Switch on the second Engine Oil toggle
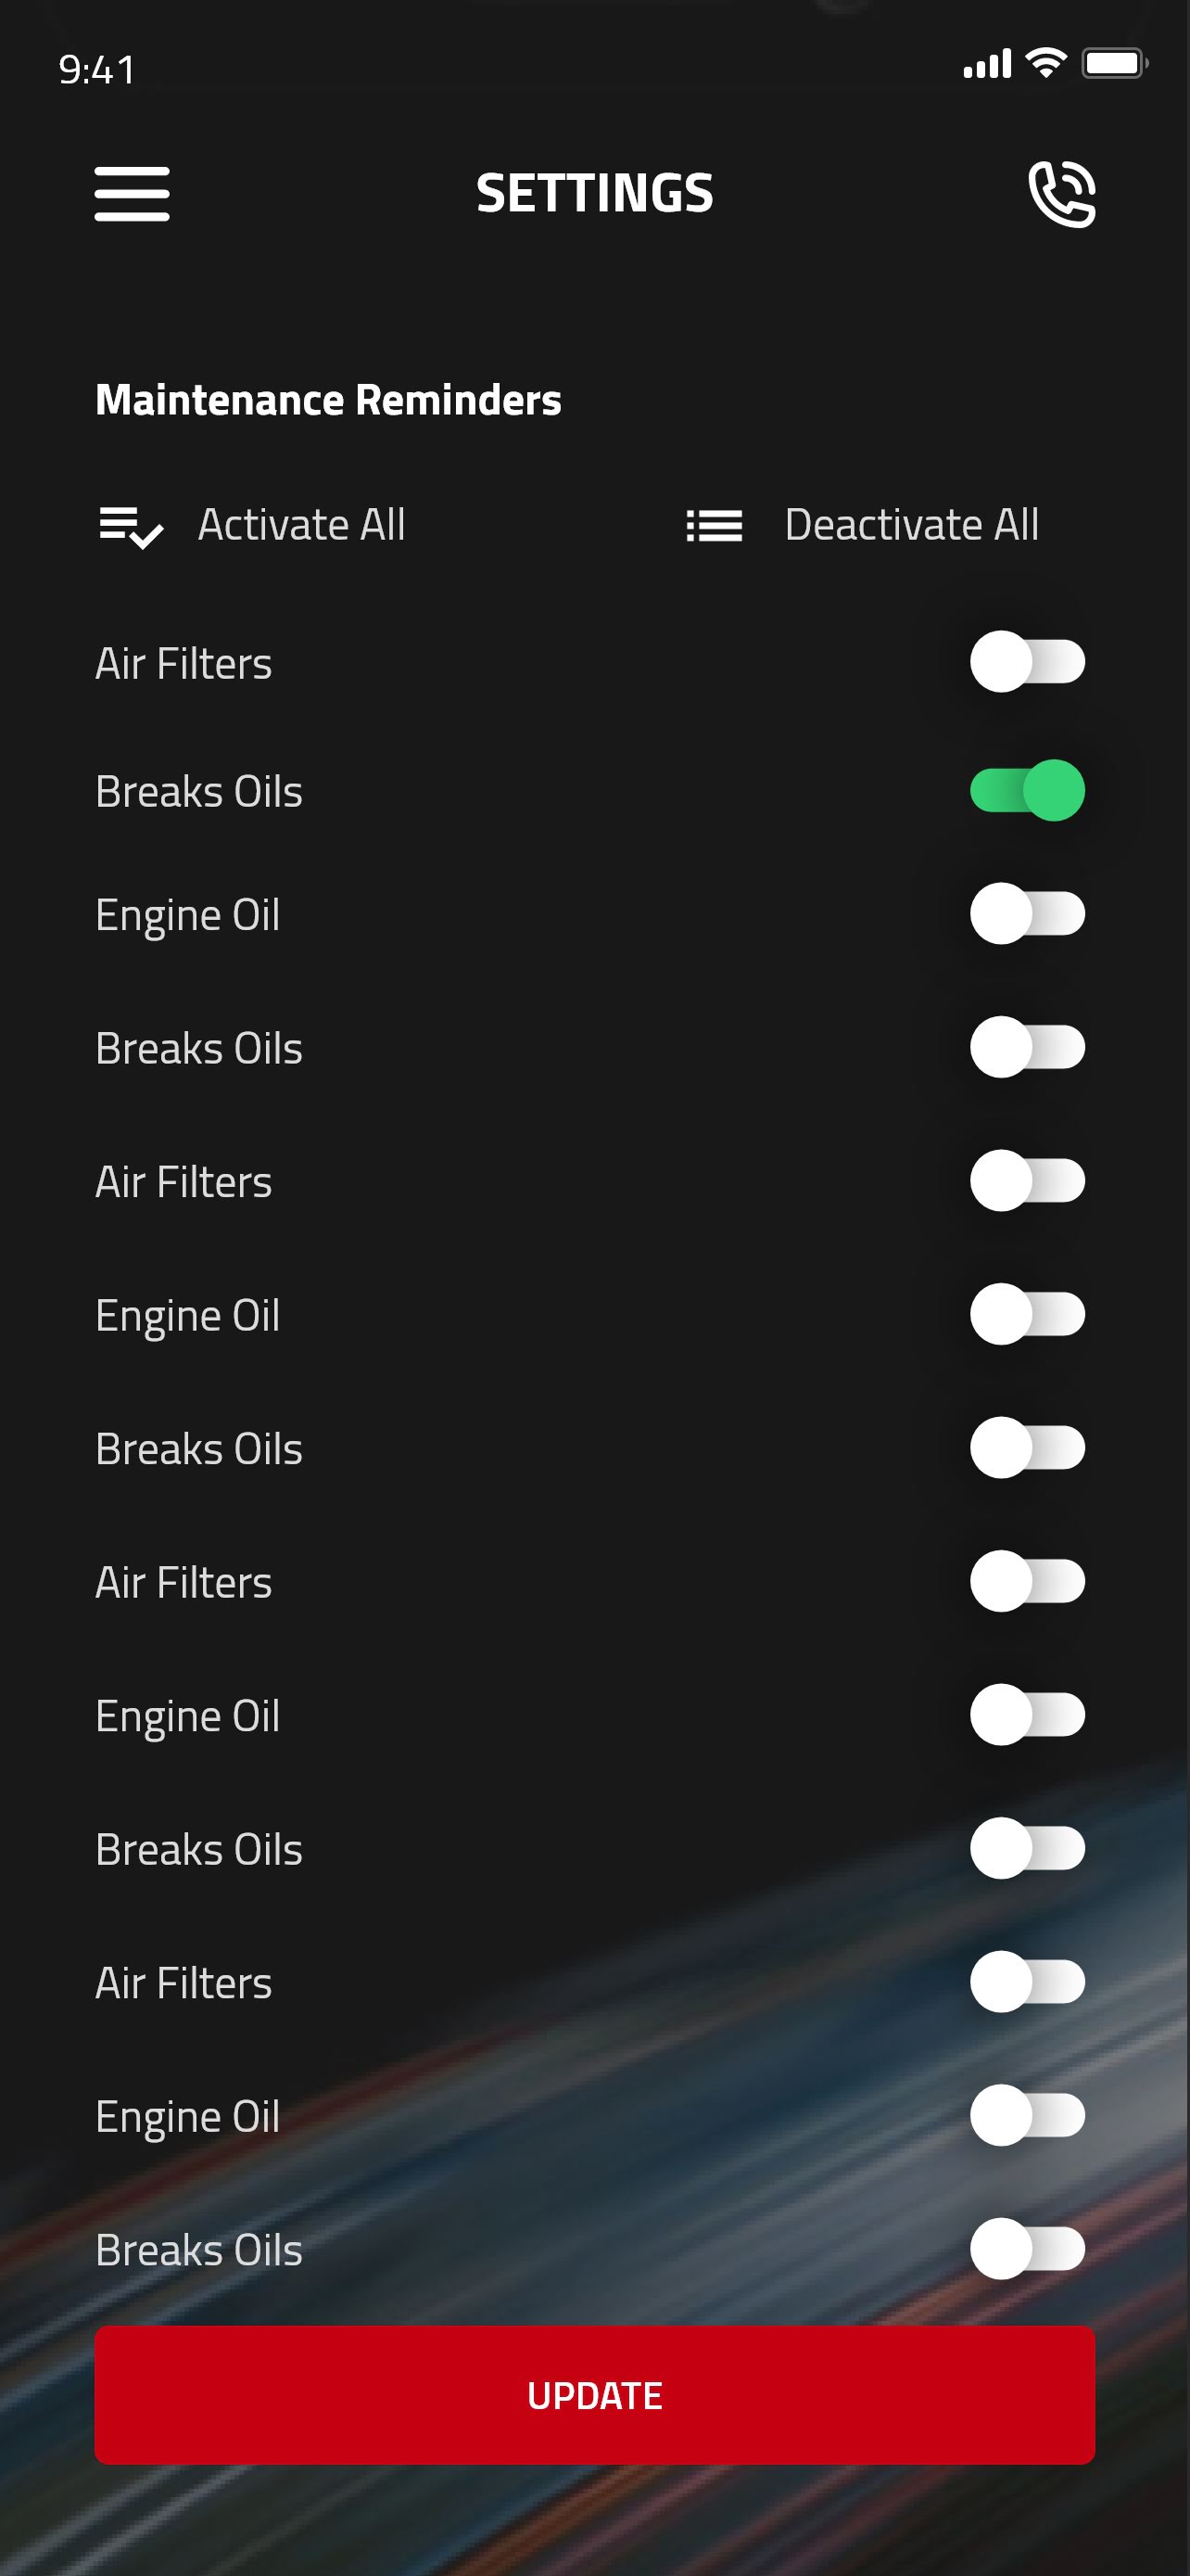This screenshot has width=1190, height=2576. point(1026,1314)
